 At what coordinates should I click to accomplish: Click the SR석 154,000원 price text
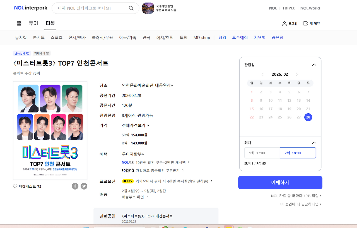click(x=134, y=135)
